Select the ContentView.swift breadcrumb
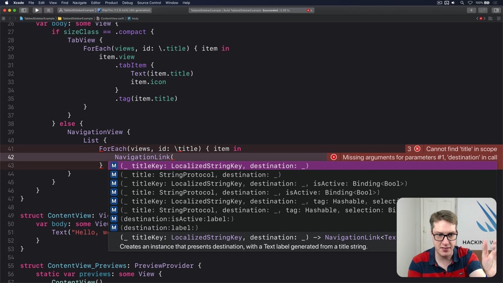This screenshot has width=503, height=283. coord(111,19)
